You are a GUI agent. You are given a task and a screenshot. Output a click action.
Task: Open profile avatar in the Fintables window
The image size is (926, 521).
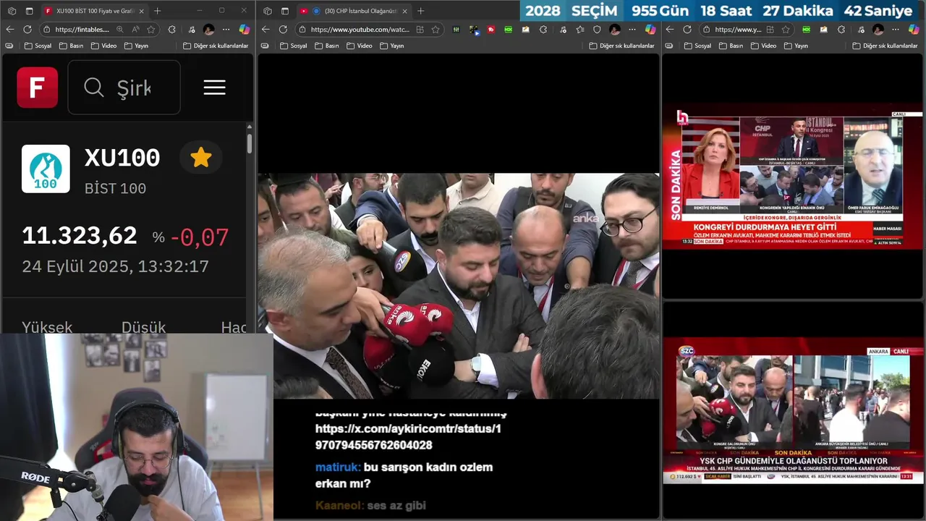point(208,30)
